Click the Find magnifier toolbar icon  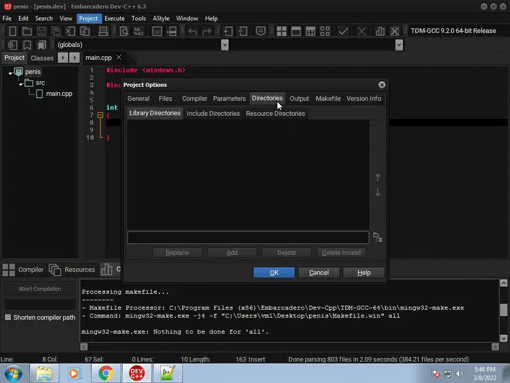(124, 31)
